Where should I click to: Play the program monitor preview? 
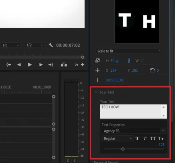[x=30, y=65]
